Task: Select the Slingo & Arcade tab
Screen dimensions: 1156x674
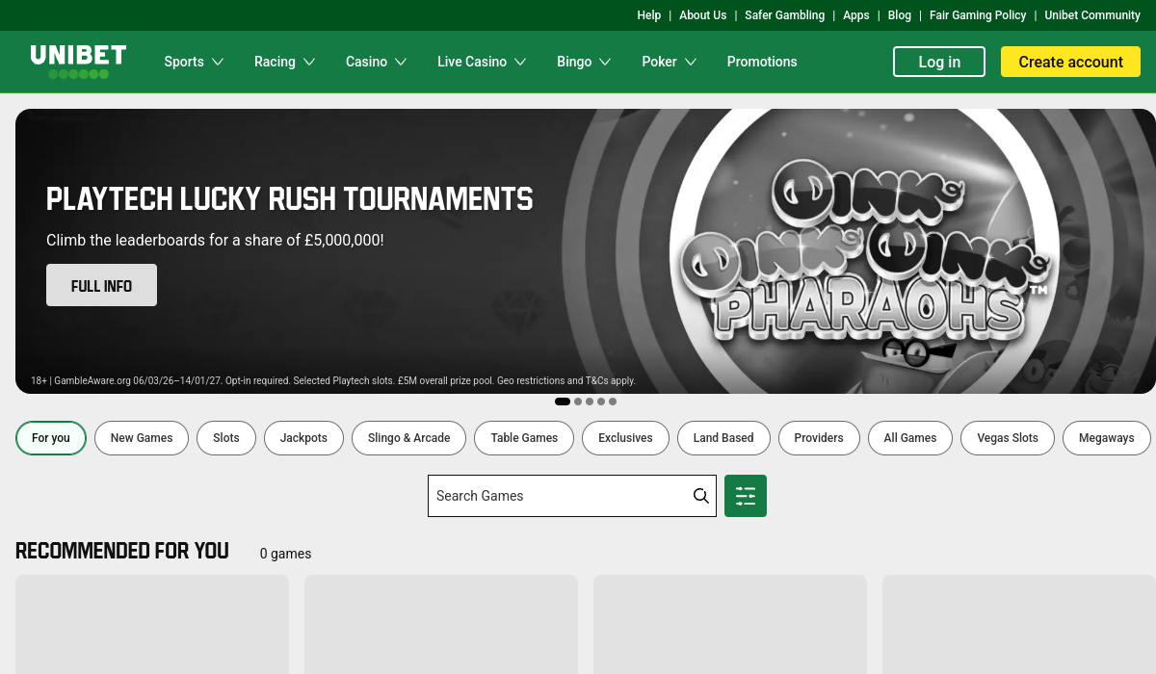Action: 409,438
